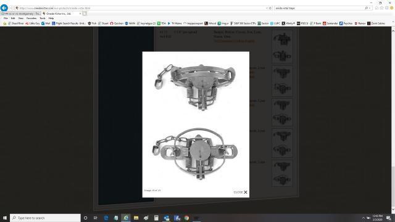The height and width of the screenshot is (222, 395).
Task: Click the S&P 500 Sector ETFs bookmark
Action: (243, 23)
